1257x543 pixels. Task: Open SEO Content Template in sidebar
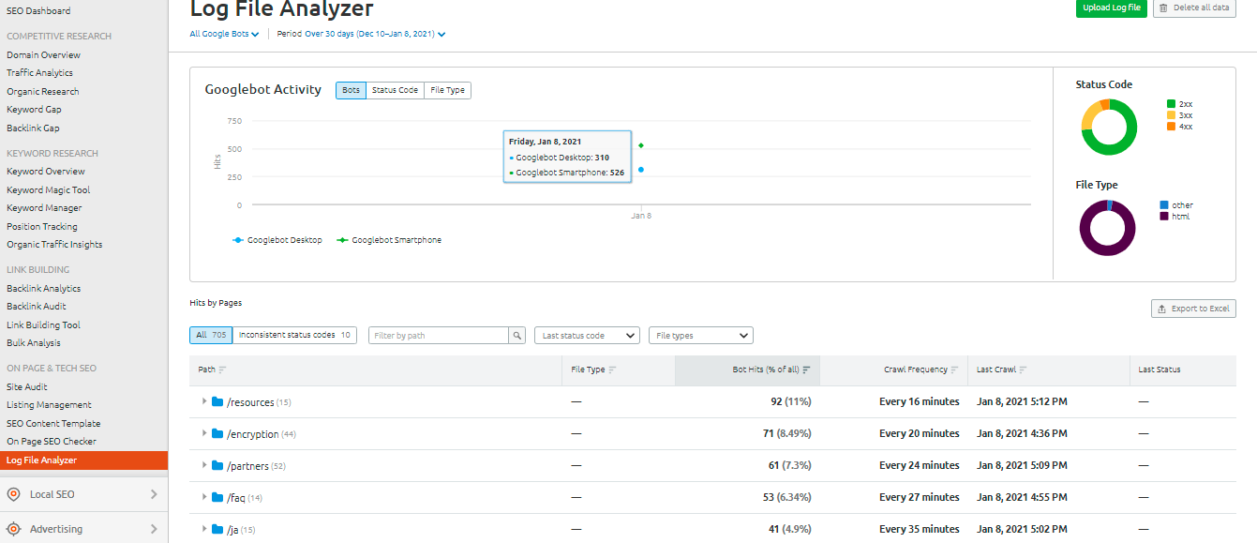pos(53,423)
